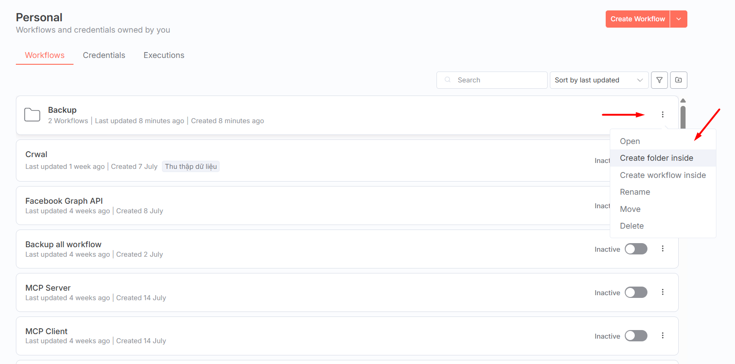This screenshot has width=735, height=364.
Task: Open three-dot menu for Backup all workflow
Action: point(662,249)
